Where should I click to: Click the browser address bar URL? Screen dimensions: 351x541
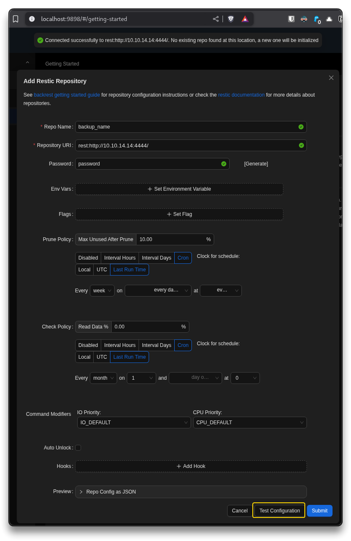[84, 19]
